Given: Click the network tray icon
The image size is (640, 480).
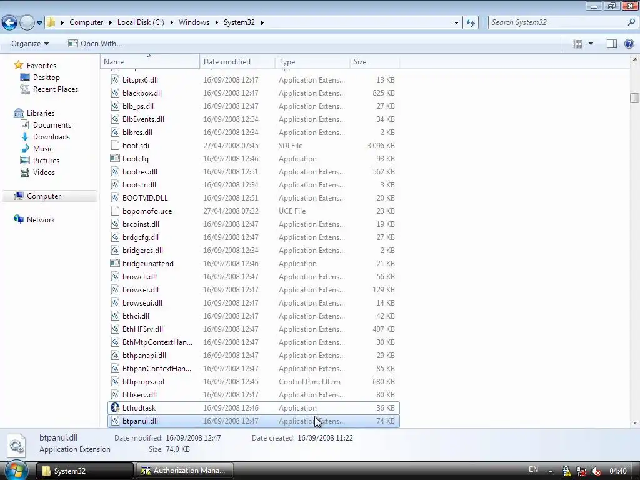Looking at the screenshot, I should tap(581, 471).
